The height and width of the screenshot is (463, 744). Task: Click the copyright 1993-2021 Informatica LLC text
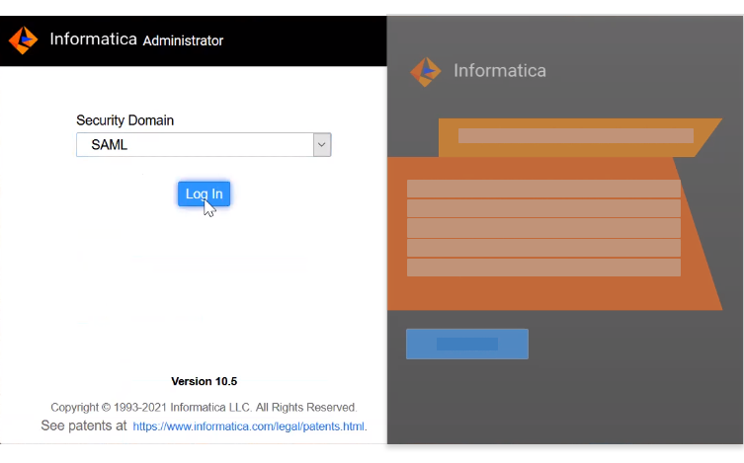click(204, 407)
